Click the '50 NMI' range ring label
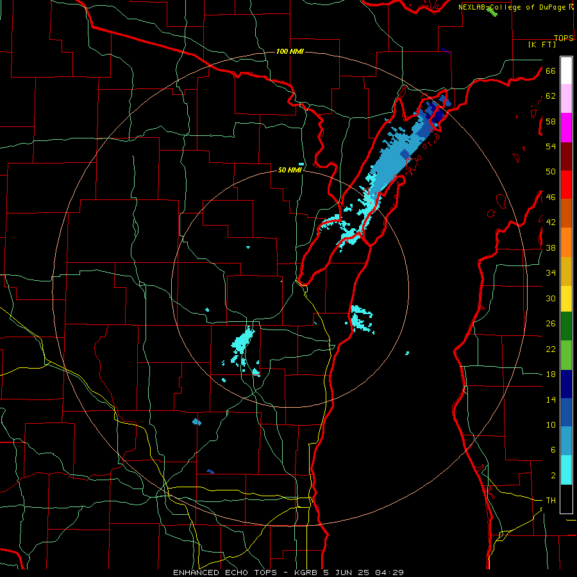The image size is (577, 577). [x=290, y=170]
